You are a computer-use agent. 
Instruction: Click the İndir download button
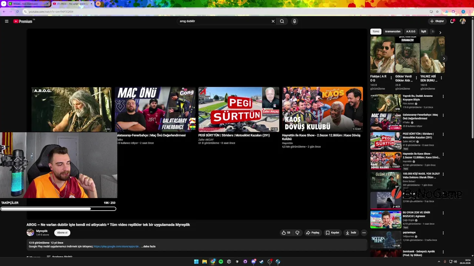click(351, 233)
